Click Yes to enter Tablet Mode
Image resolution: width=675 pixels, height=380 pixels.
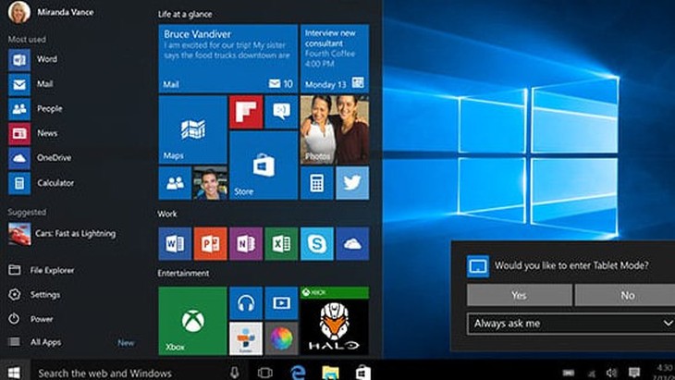tap(519, 295)
